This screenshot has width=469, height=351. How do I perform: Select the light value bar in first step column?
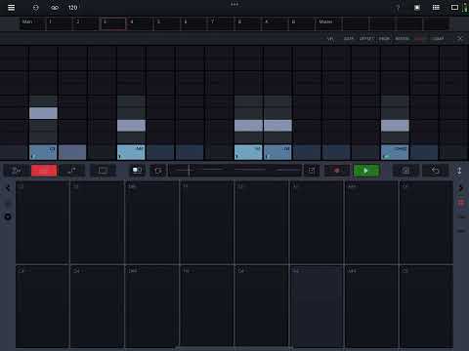pyautogui.click(x=43, y=113)
